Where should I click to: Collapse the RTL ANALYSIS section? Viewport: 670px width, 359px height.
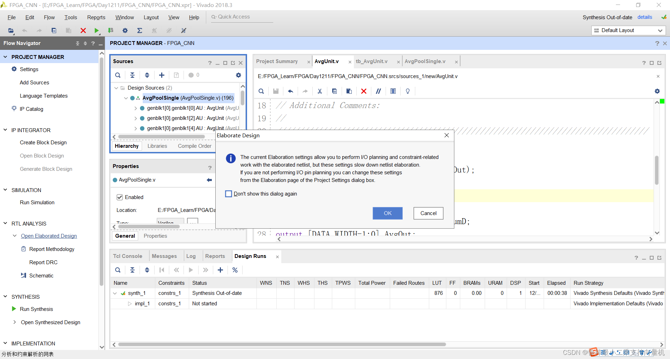click(5, 223)
